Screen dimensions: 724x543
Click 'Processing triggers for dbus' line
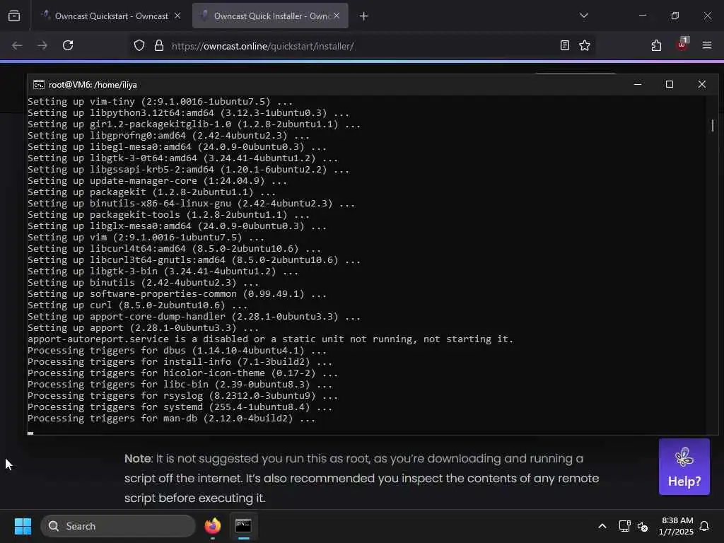pos(177,351)
